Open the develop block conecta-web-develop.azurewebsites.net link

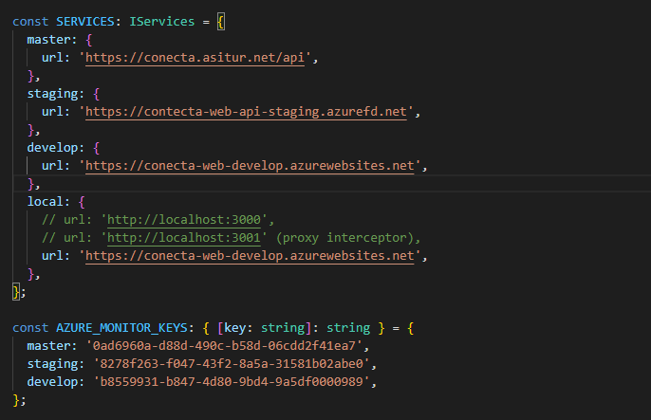coord(250,165)
